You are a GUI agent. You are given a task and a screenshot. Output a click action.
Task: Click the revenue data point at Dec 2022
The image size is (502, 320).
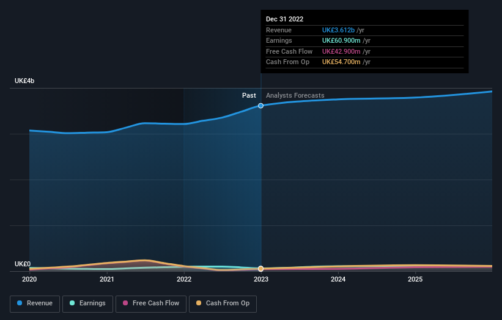pyautogui.click(x=261, y=106)
